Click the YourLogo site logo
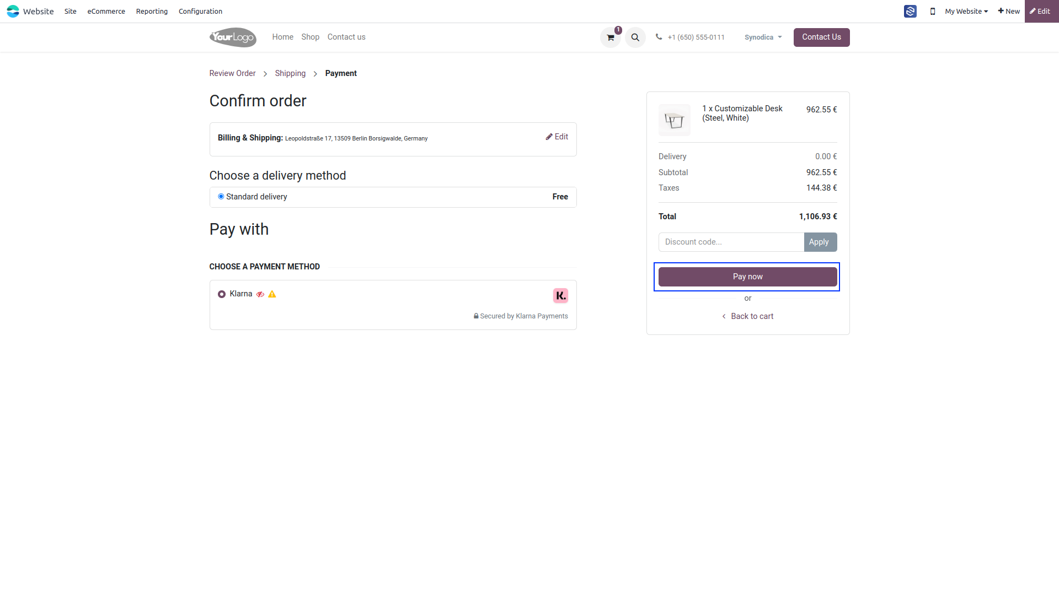Image resolution: width=1059 pixels, height=595 pixels. (233, 37)
